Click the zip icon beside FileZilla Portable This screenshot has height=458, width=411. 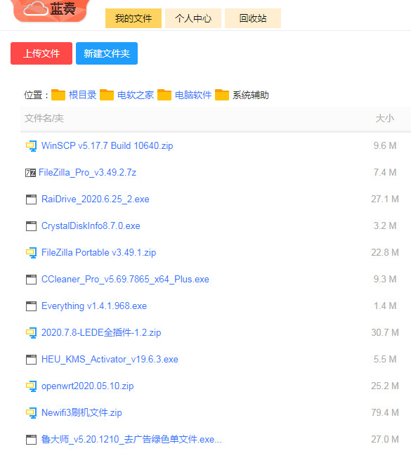(31, 253)
